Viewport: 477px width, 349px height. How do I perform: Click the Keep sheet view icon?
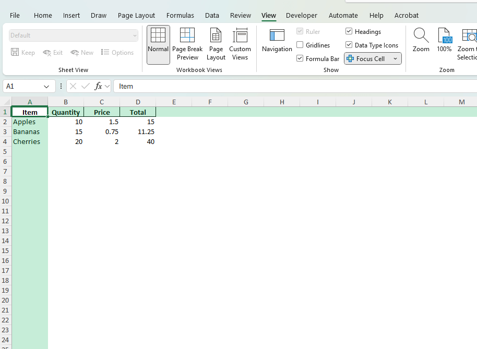15,52
